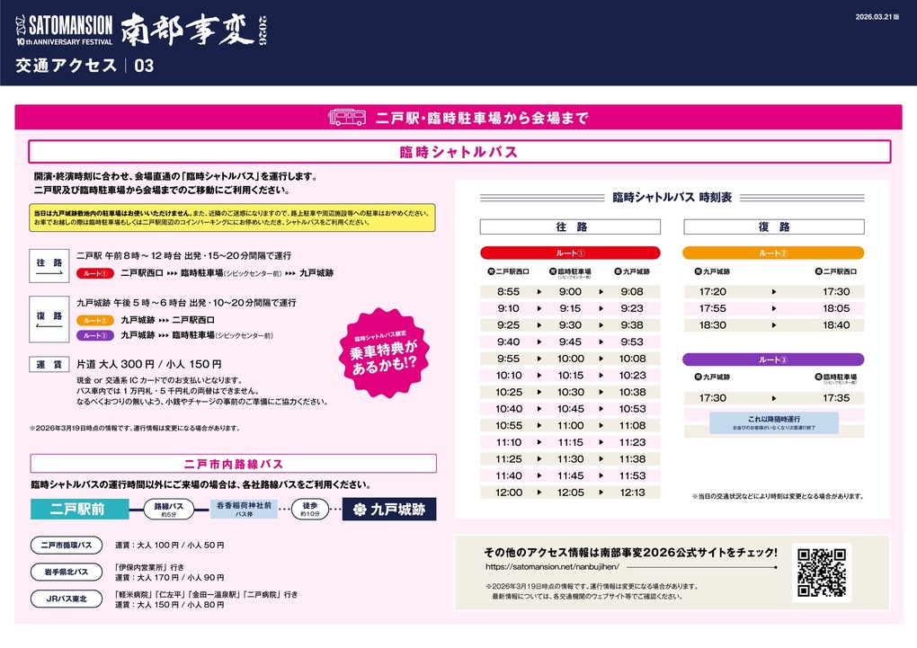
Task: Click the teal 二戸駅前 station box
Action: 78,510
